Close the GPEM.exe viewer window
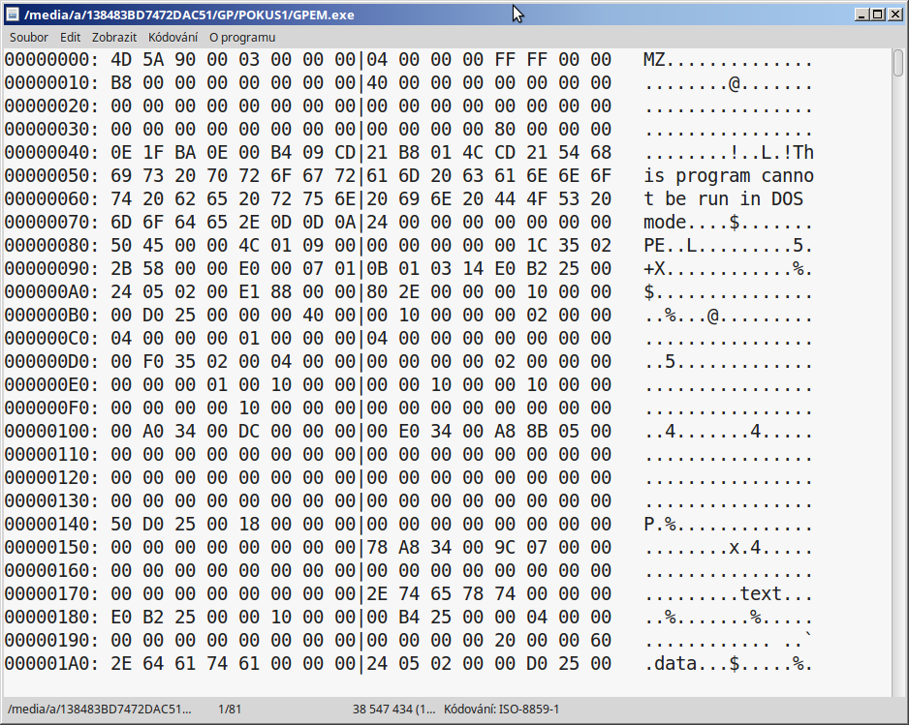The width and height of the screenshot is (909, 725). pos(894,15)
